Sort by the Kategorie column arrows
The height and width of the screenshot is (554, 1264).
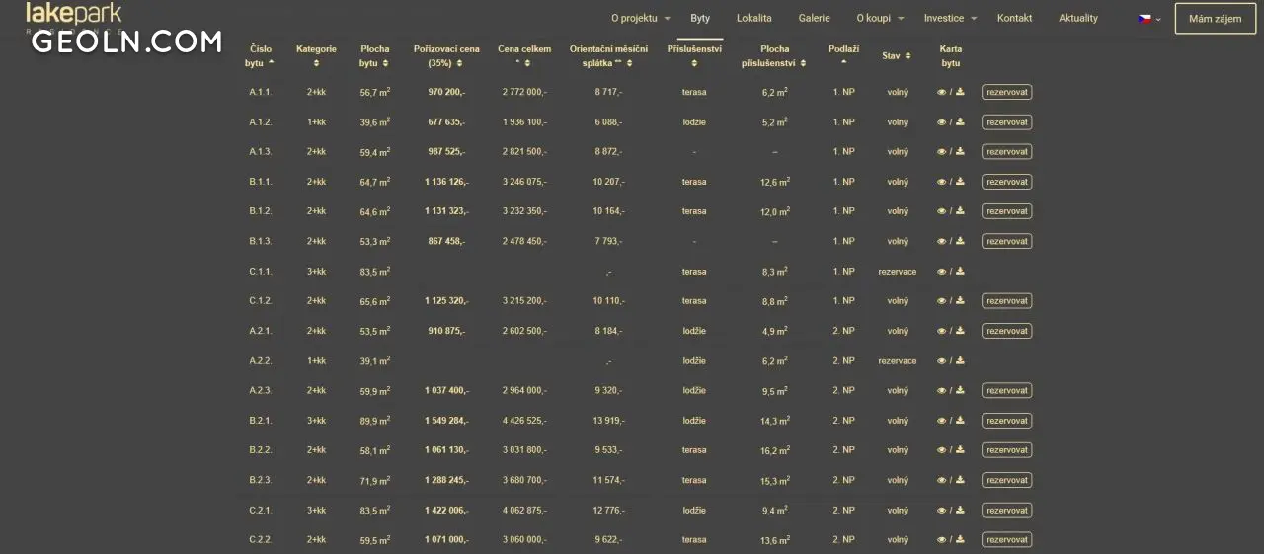tap(316, 63)
